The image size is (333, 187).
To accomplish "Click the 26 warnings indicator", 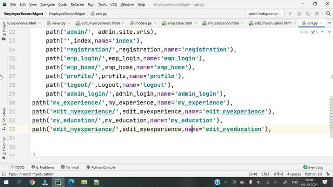I will (x=304, y=32).
